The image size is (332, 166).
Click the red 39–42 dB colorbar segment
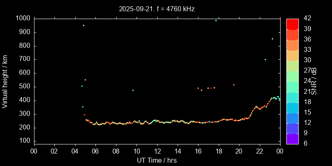pos(293,24)
